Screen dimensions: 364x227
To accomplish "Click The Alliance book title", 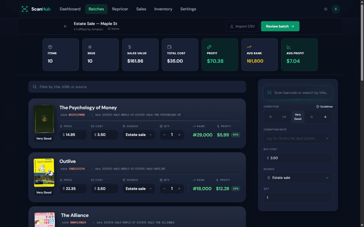I will (75, 215).
